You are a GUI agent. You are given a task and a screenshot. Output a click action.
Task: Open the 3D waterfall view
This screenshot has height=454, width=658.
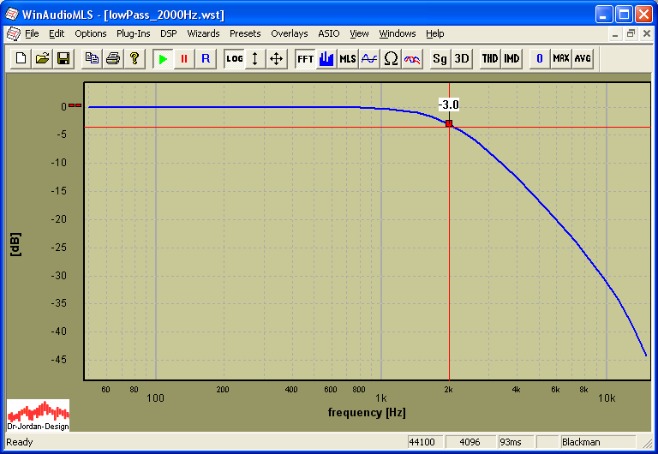tap(461, 58)
